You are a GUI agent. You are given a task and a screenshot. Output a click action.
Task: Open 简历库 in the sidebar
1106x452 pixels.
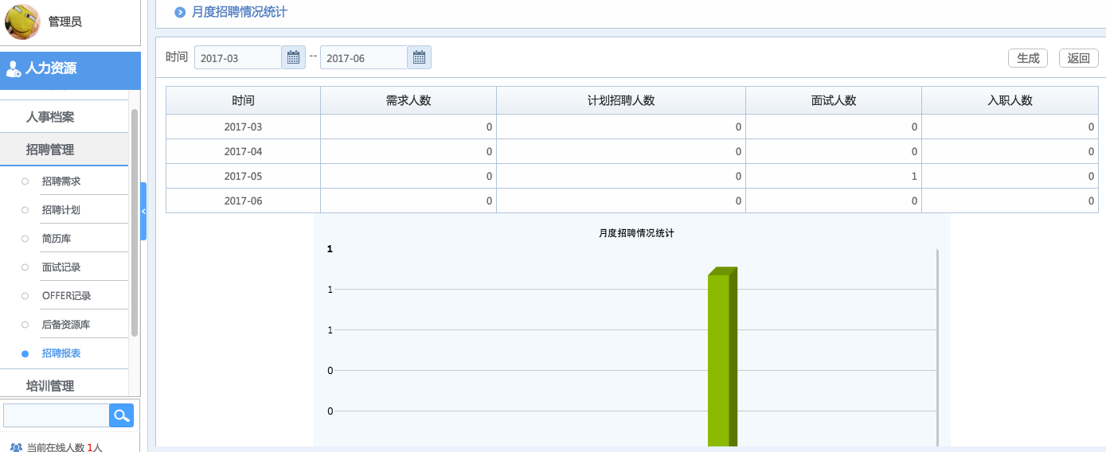pyautogui.click(x=57, y=239)
